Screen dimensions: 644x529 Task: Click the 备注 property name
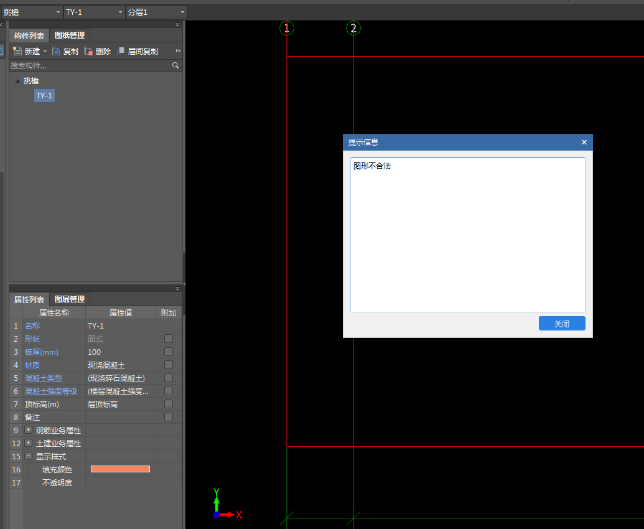point(32,417)
